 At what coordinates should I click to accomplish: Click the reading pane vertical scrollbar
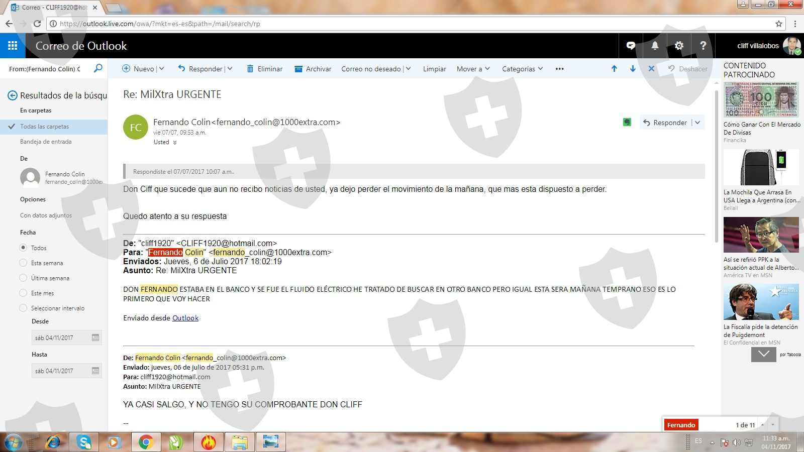click(x=718, y=166)
